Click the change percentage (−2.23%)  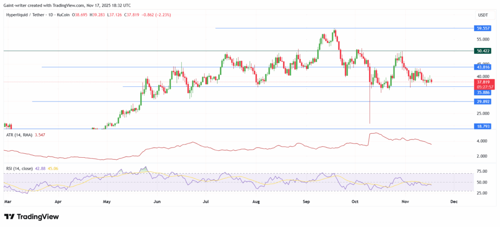(x=163, y=15)
